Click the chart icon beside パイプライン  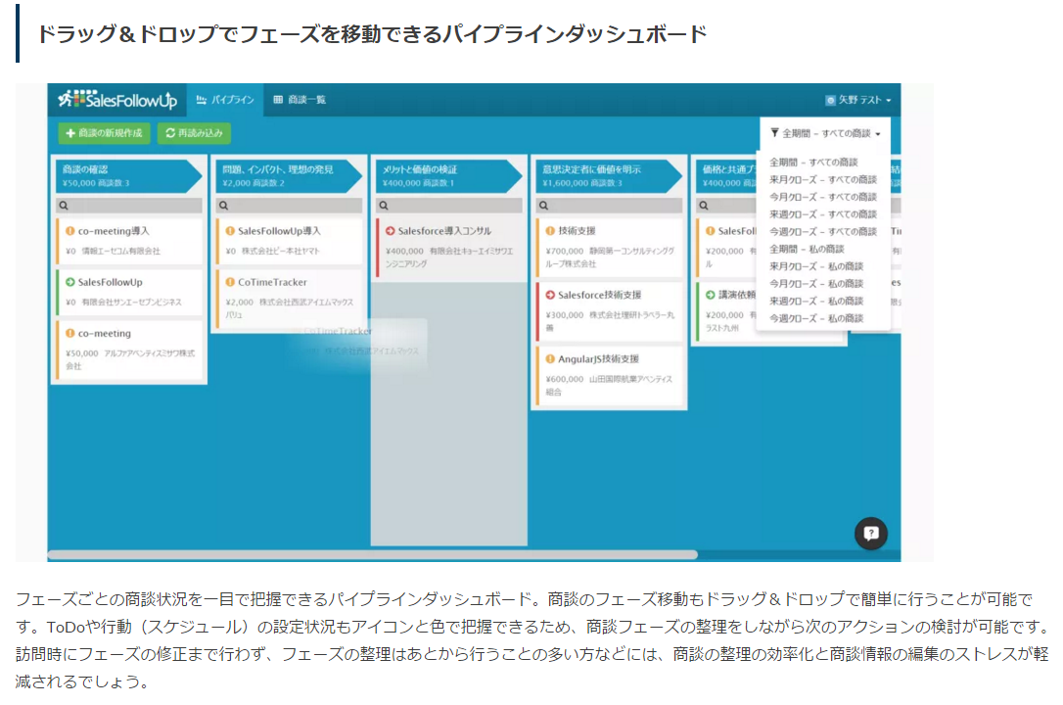tap(202, 100)
